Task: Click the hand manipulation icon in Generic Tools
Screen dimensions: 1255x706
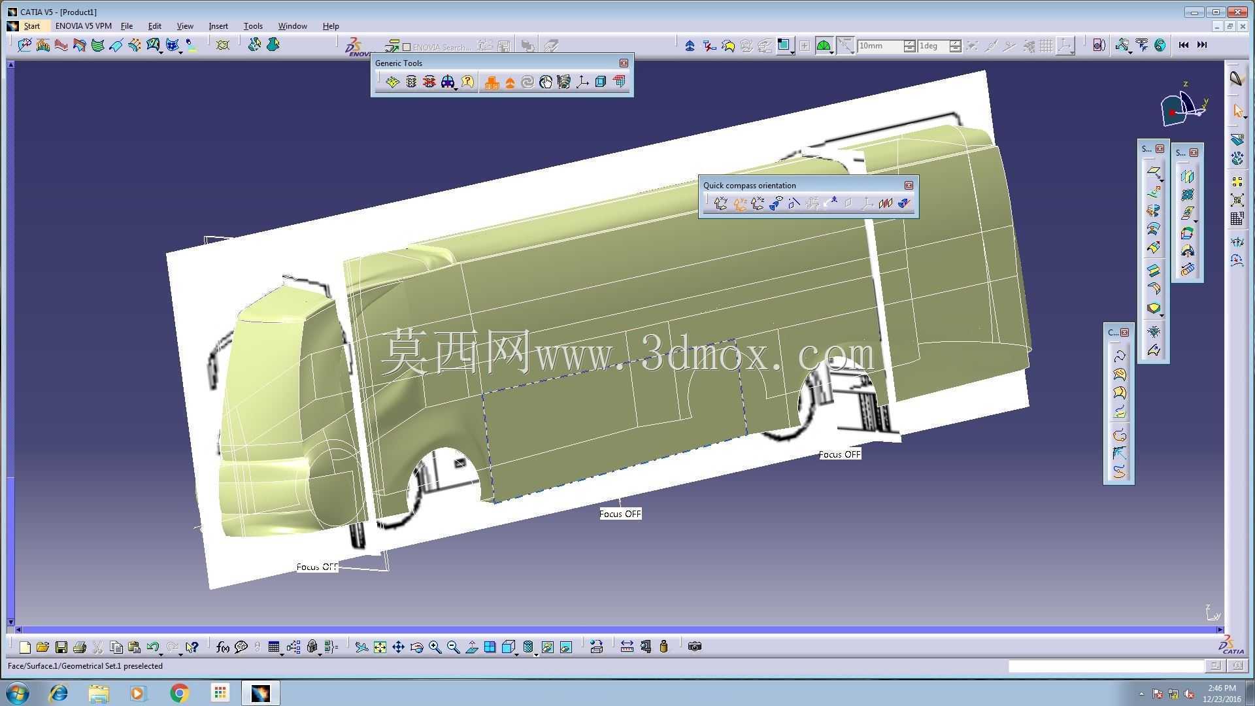Action: (546, 82)
